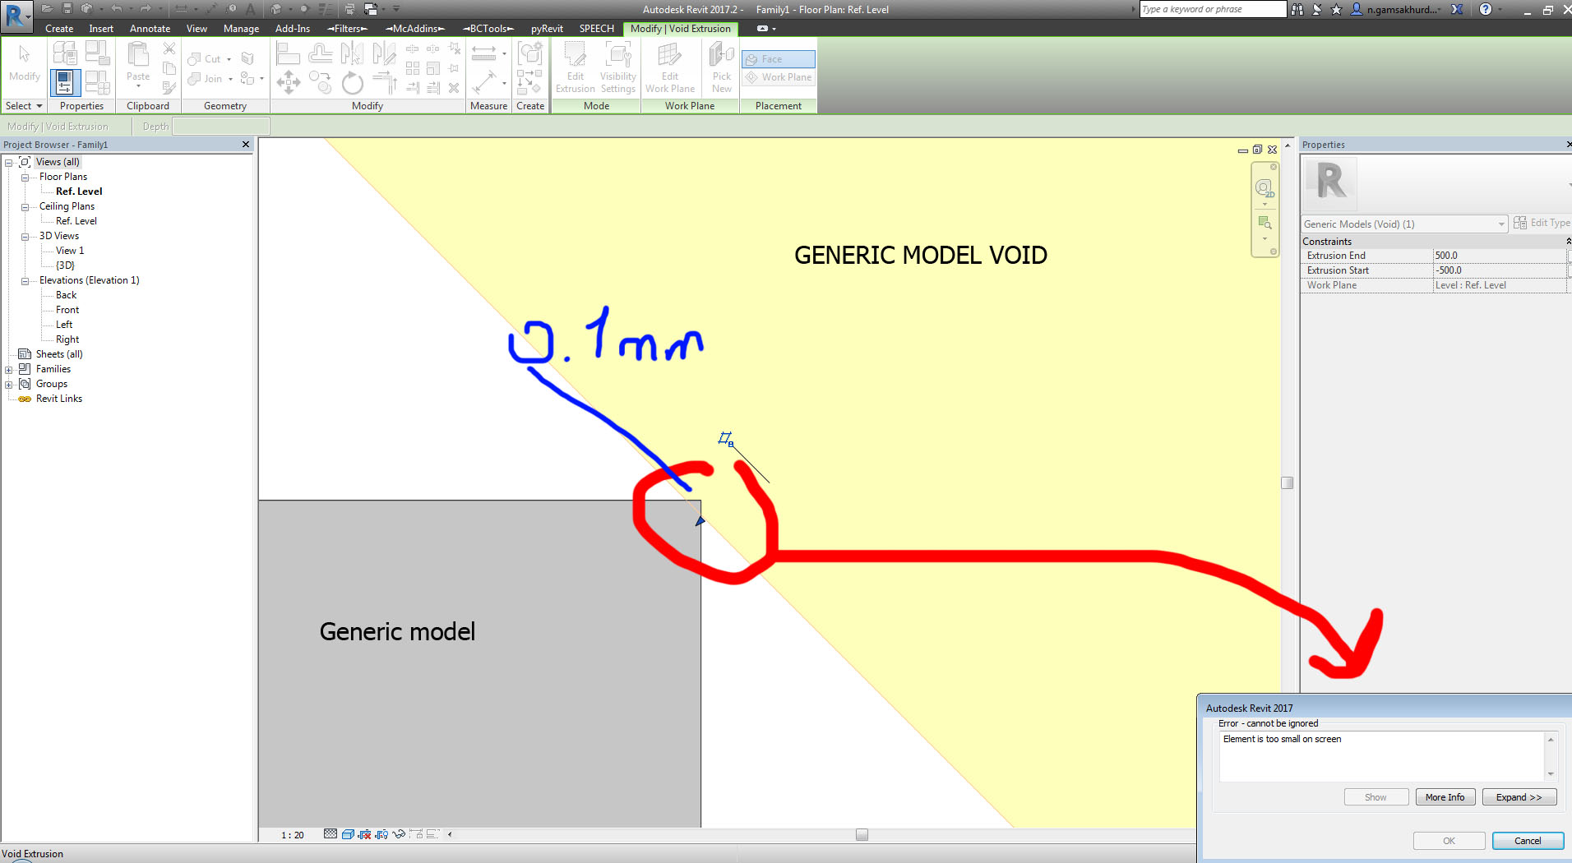
Task: Click the Delete X icon in Modify panel
Action: click(454, 88)
